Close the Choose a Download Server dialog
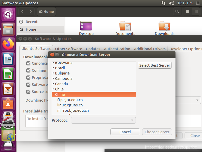The height and width of the screenshot is (152, 202). [x=52, y=55]
